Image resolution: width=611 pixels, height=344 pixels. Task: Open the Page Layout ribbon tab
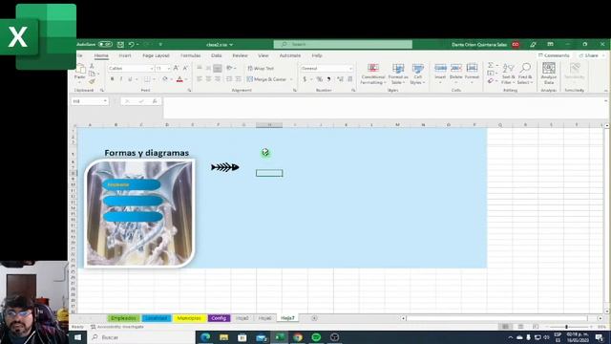click(x=156, y=55)
